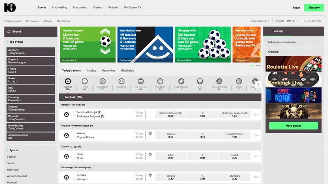This screenshot has height=184, width=328.
Task: Expand more markets for Schalke match
Action: pyautogui.click(x=256, y=177)
